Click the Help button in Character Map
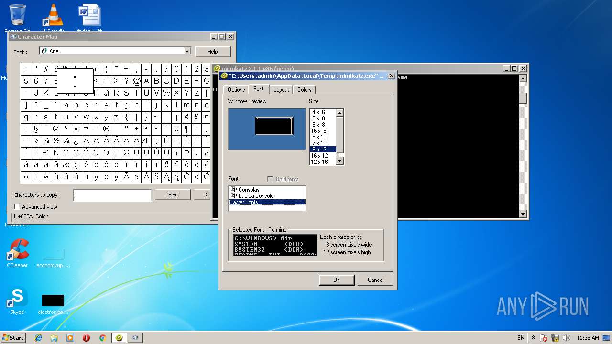The width and height of the screenshot is (612, 344). [x=213, y=52]
